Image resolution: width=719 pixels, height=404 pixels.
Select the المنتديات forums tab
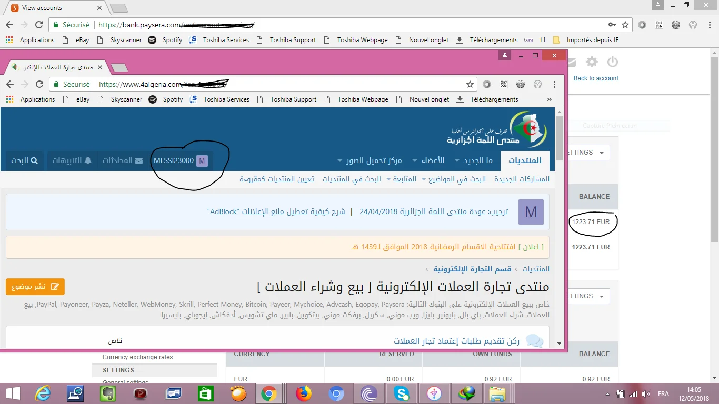coord(524,160)
